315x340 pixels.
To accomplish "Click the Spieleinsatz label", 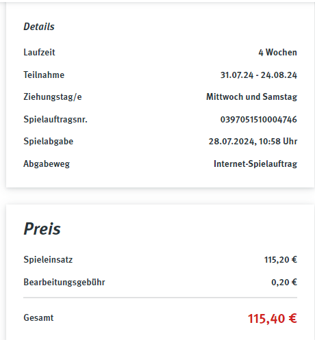I will [x=48, y=260].
